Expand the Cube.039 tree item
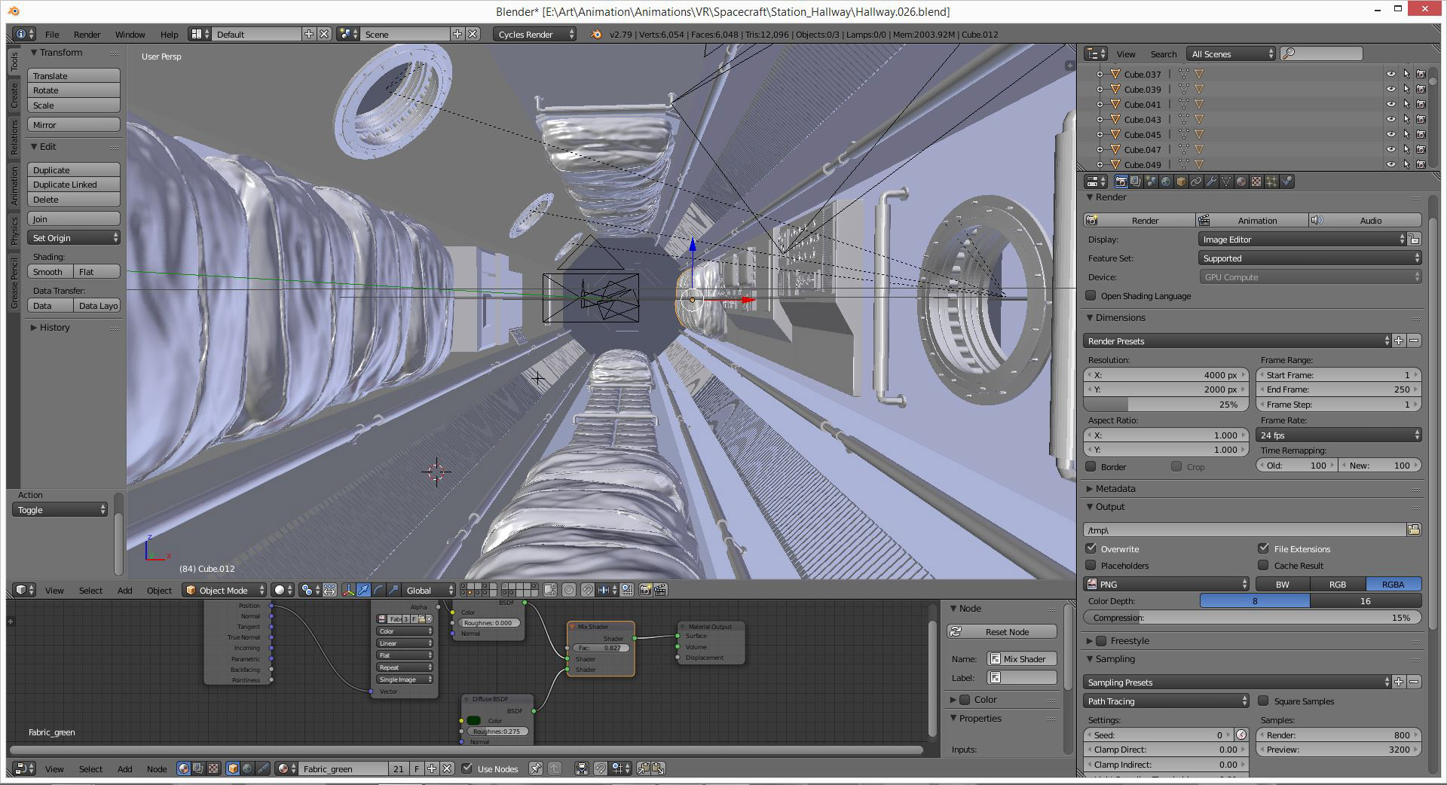 point(1100,89)
